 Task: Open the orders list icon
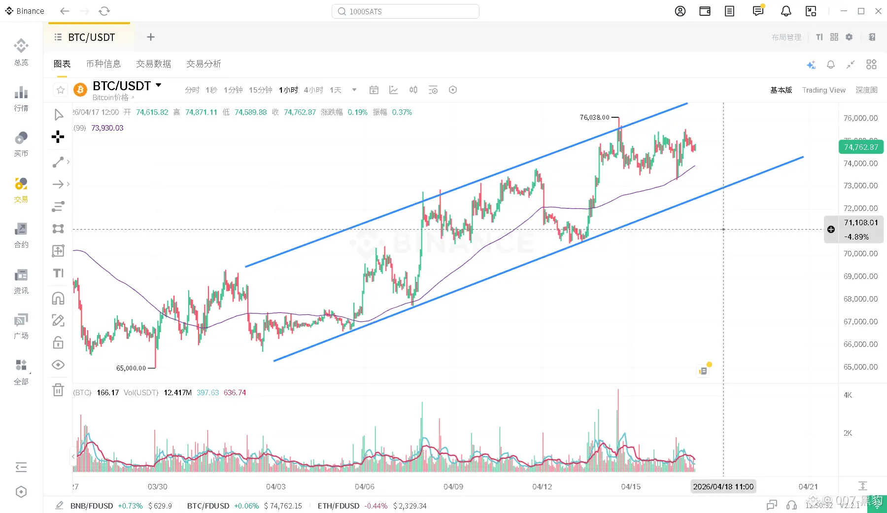click(729, 11)
